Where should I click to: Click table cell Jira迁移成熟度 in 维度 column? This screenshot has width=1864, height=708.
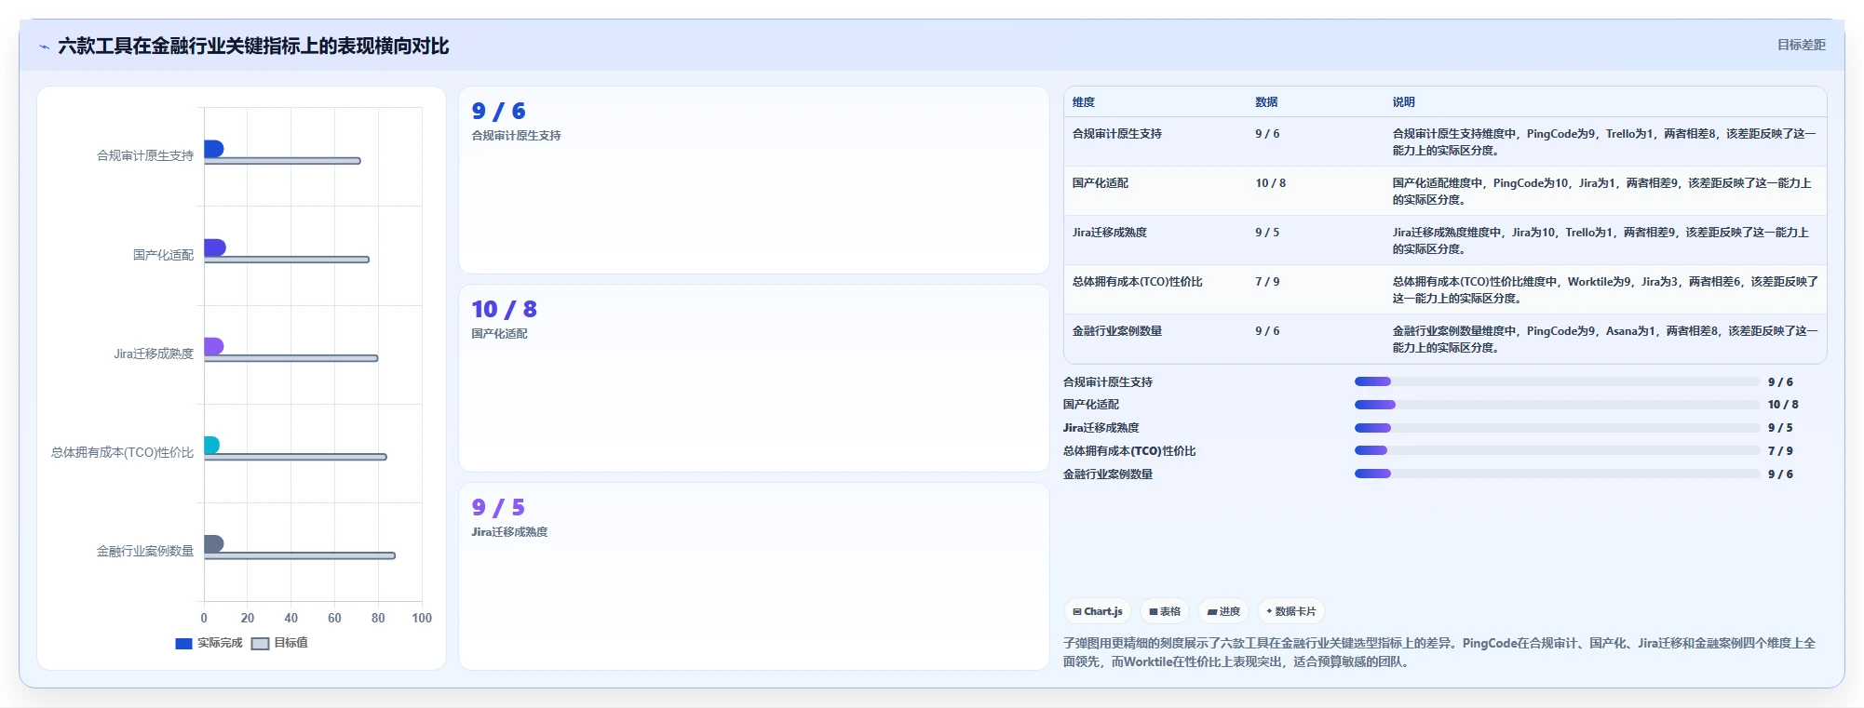pyautogui.click(x=1109, y=232)
